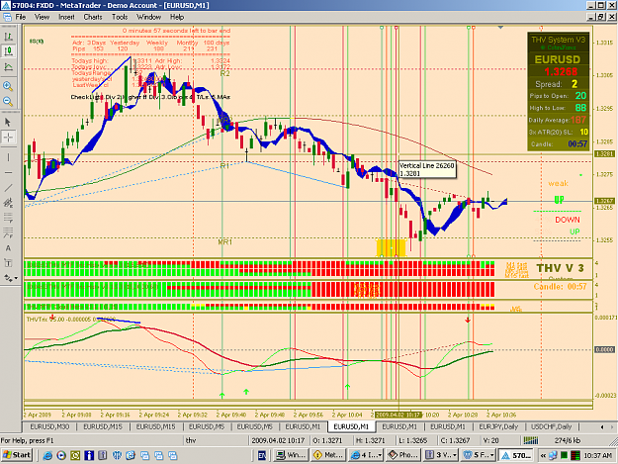The image size is (618, 464).
Task: Click the active '570...' MetaTrader taskbar button
Action: click(516, 455)
